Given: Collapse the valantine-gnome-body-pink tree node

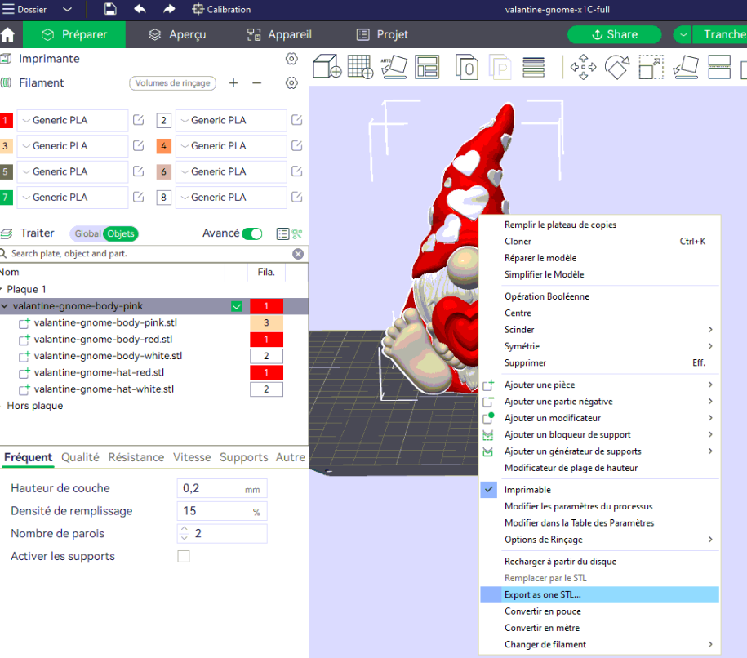Looking at the screenshot, I should [x=5, y=306].
